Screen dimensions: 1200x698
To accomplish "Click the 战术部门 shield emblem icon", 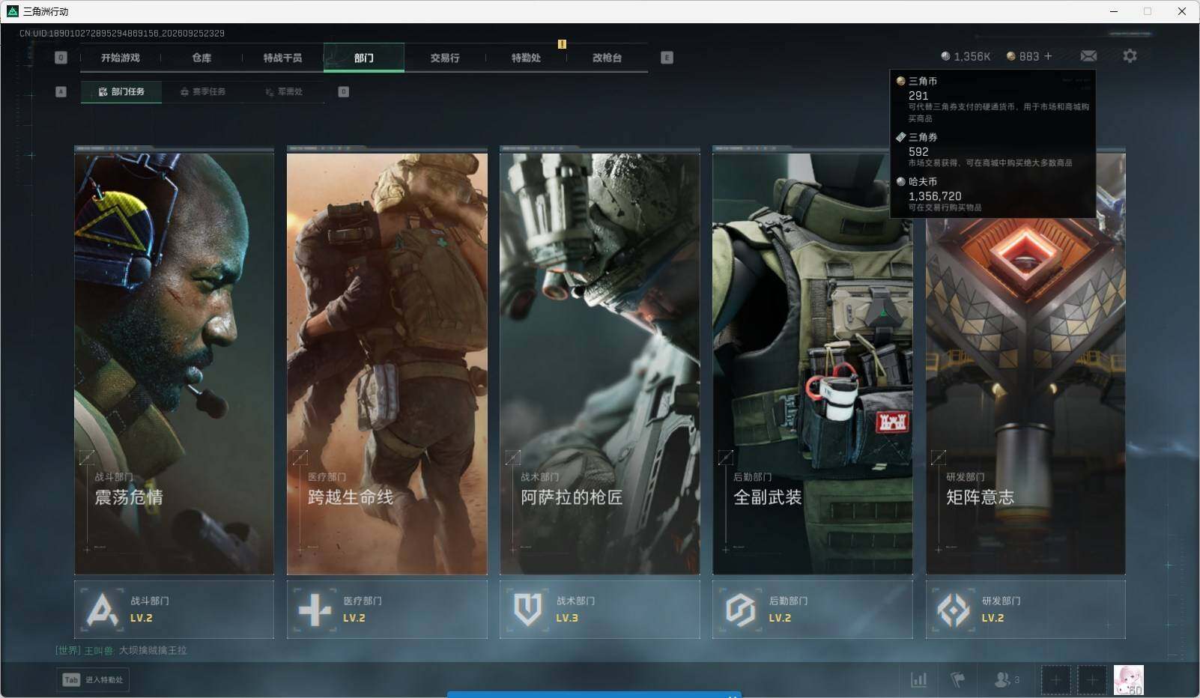I will tap(527, 610).
